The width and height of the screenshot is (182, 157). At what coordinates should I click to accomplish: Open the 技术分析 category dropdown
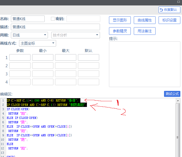[x=75, y=35]
